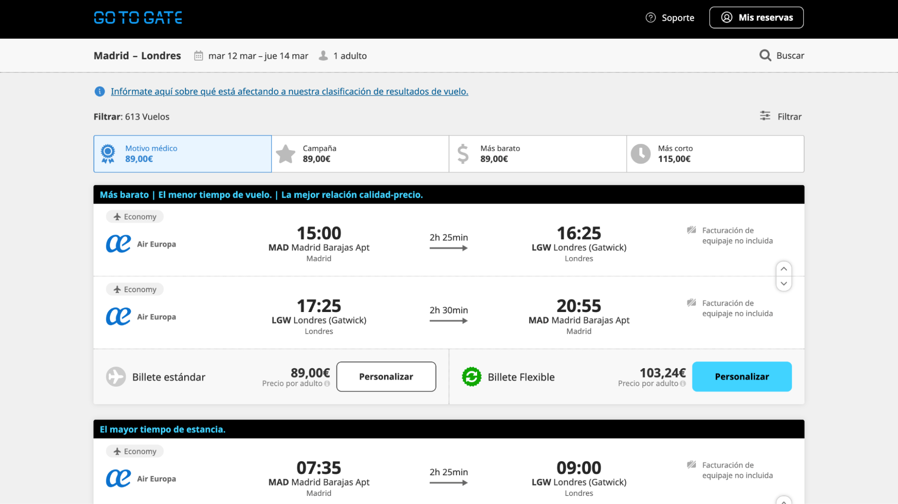Click the 15:00 departure time
Viewport: 898px width, 504px height.
319,233
